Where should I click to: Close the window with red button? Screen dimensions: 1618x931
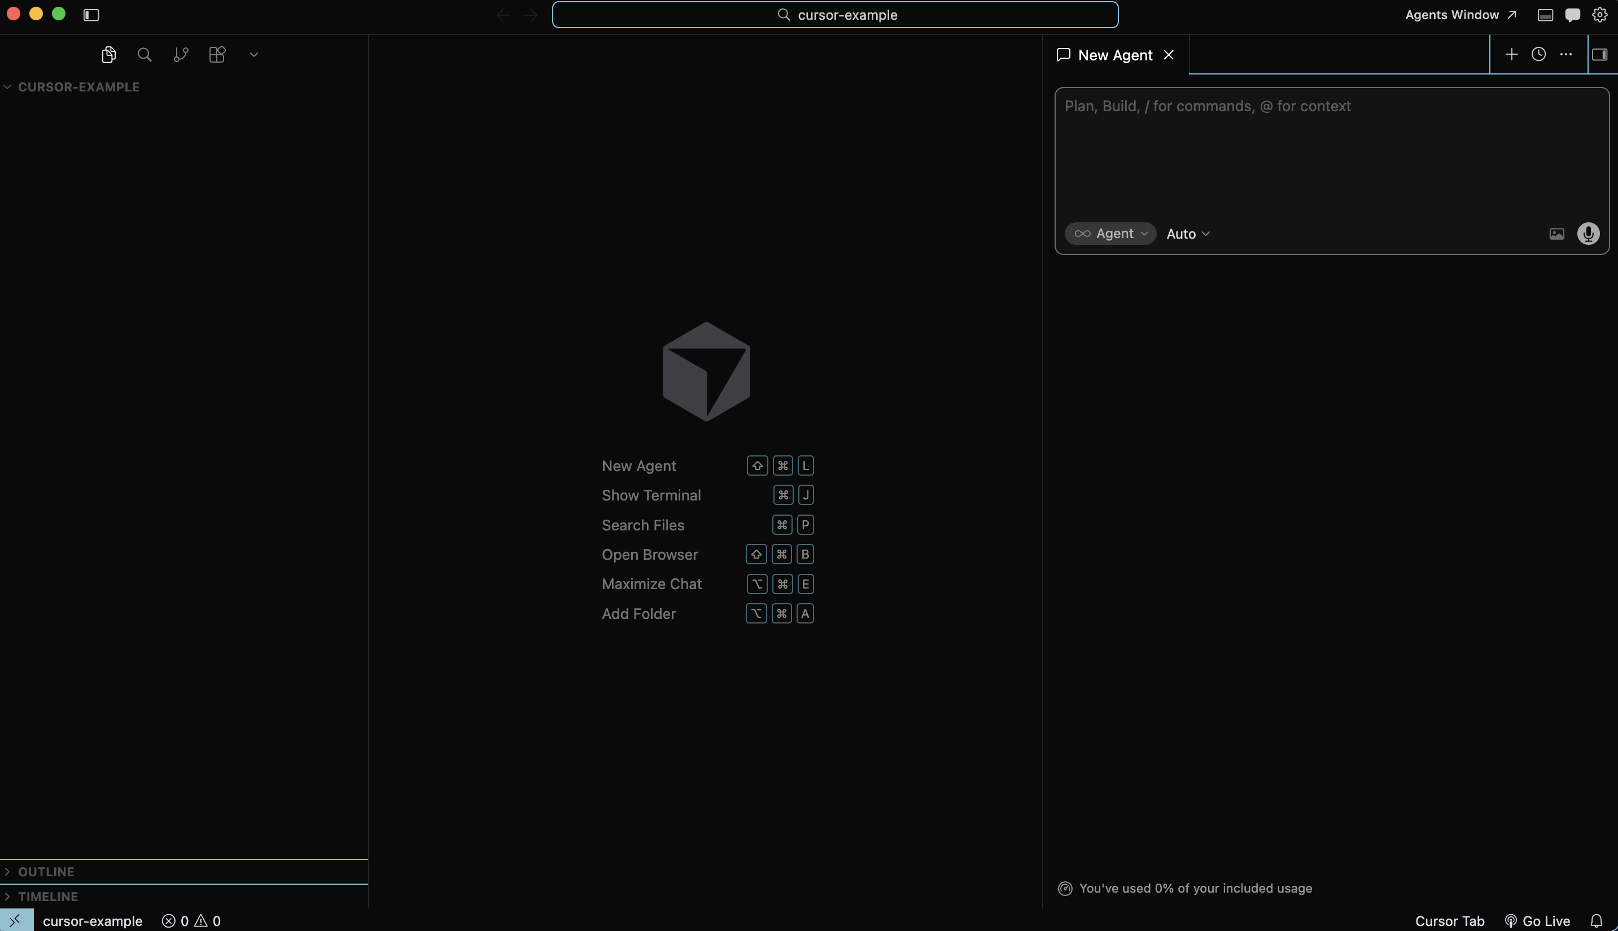pos(14,14)
